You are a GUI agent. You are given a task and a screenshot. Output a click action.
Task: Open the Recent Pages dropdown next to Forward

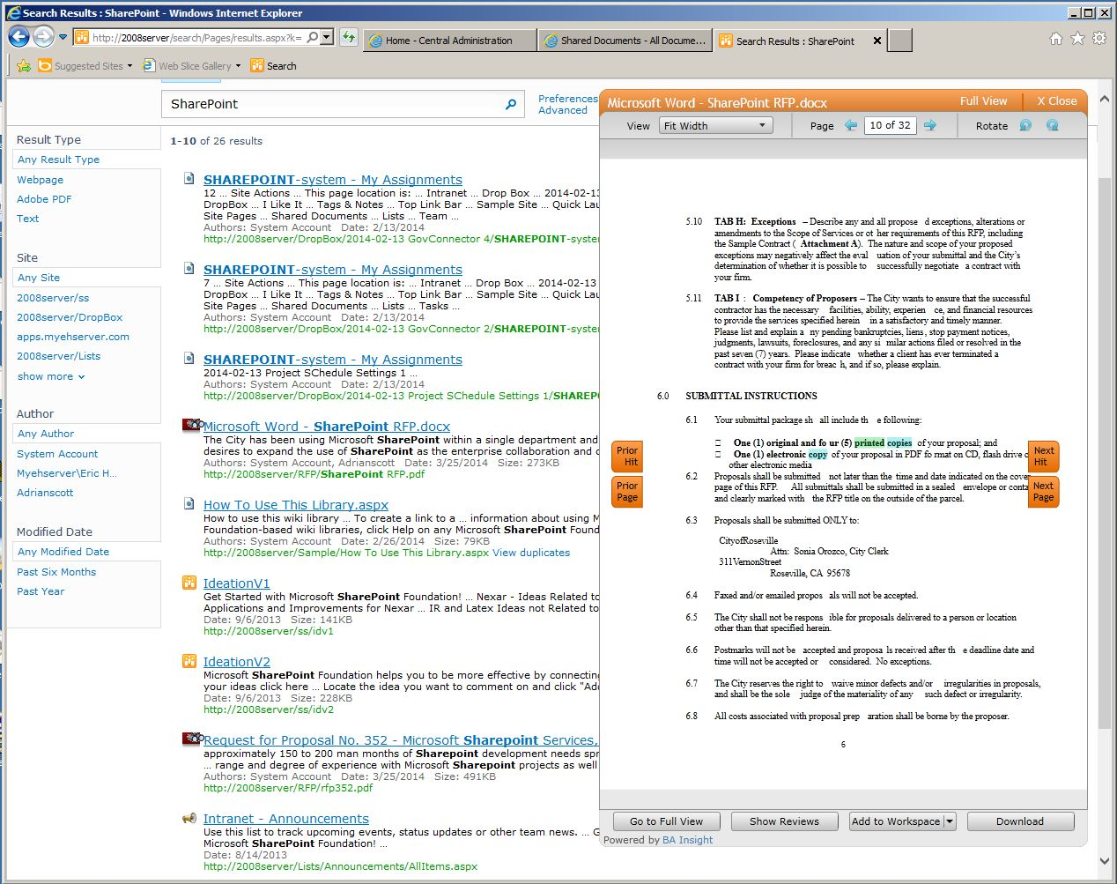pyautogui.click(x=63, y=38)
